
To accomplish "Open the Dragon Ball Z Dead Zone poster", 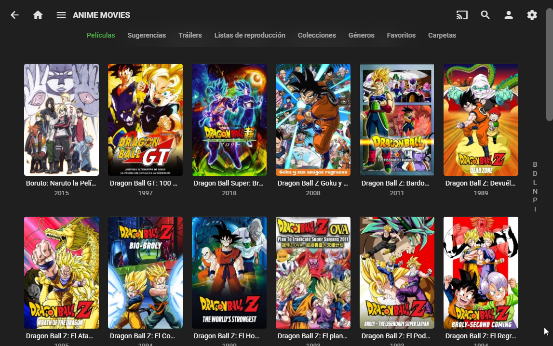I will point(481,120).
